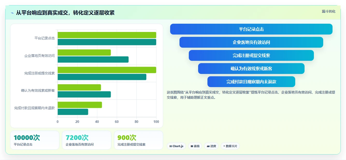Click the teal bar for 完成注册或提交线索

[102, 77]
